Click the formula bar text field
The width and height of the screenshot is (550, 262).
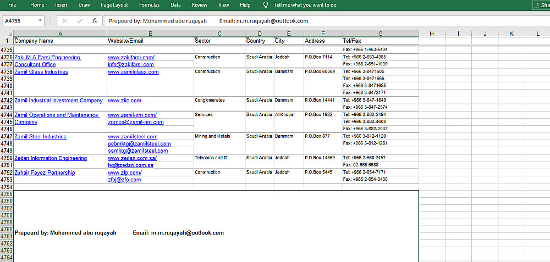pos(327,21)
